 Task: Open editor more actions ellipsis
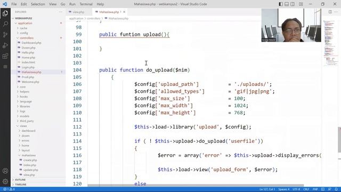pyautogui.click(x=336, y=12)
